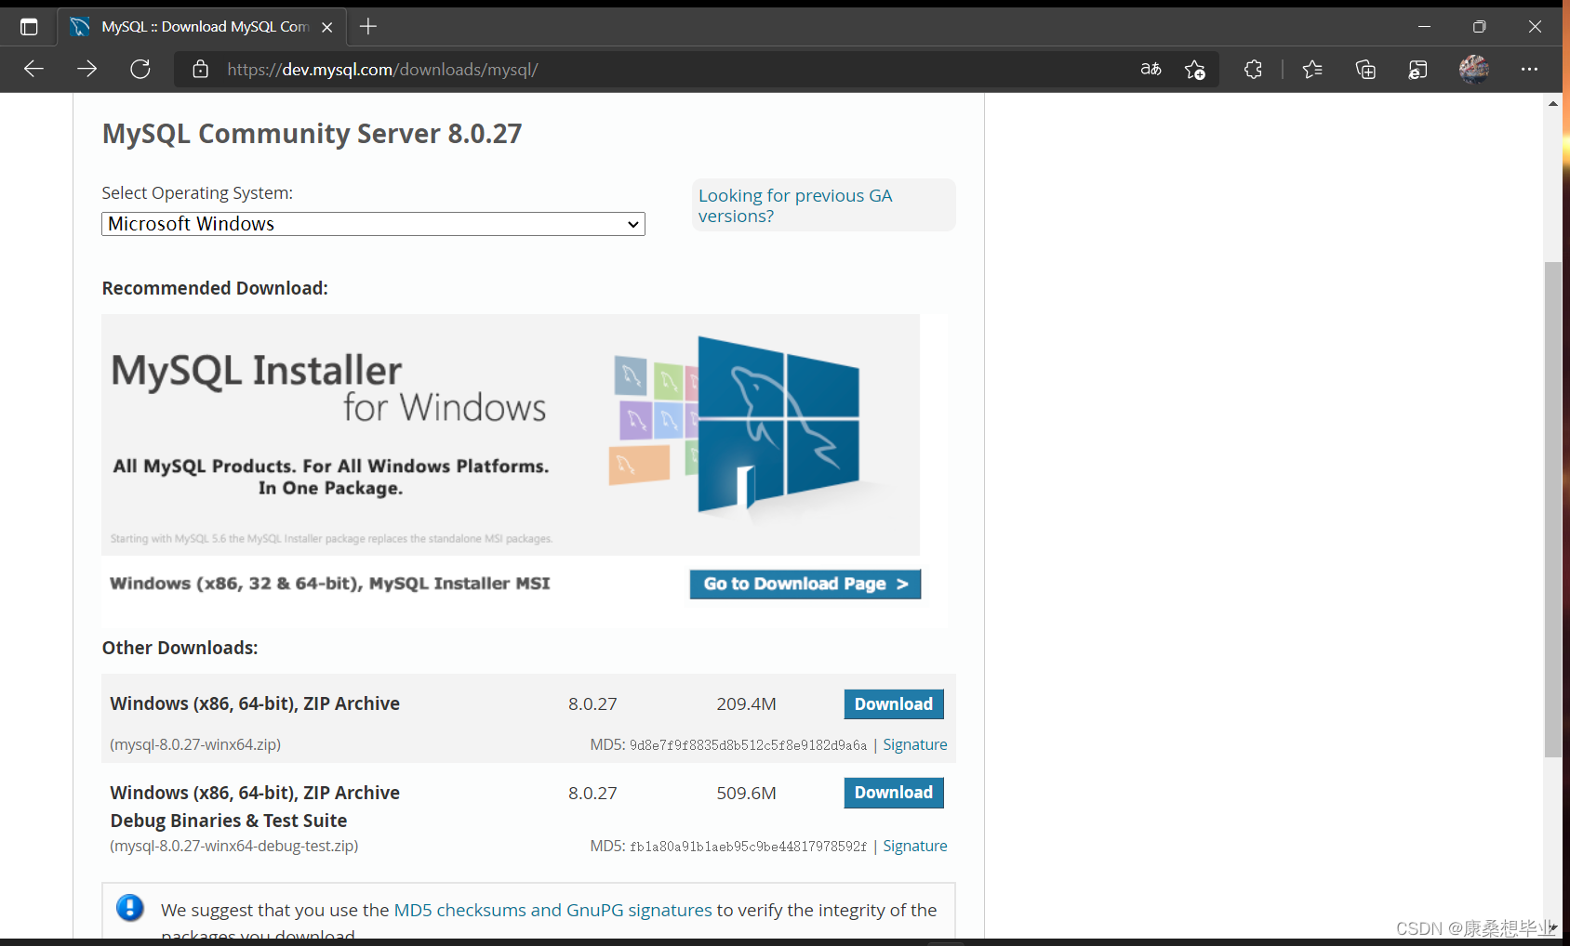The image size is (1570, 946).
Task: Open the Translate page icon in the address bar
Action: pyautogui.click(x=1151, y=69)
